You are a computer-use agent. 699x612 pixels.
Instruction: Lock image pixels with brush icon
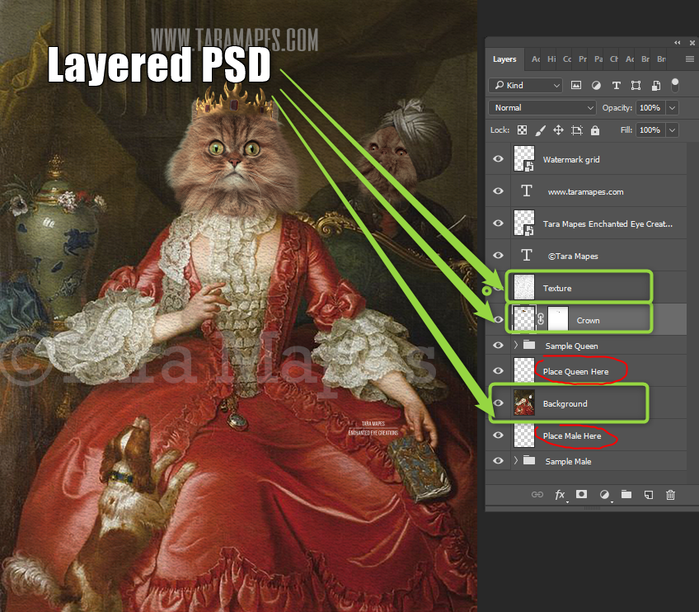click(540, 129)
